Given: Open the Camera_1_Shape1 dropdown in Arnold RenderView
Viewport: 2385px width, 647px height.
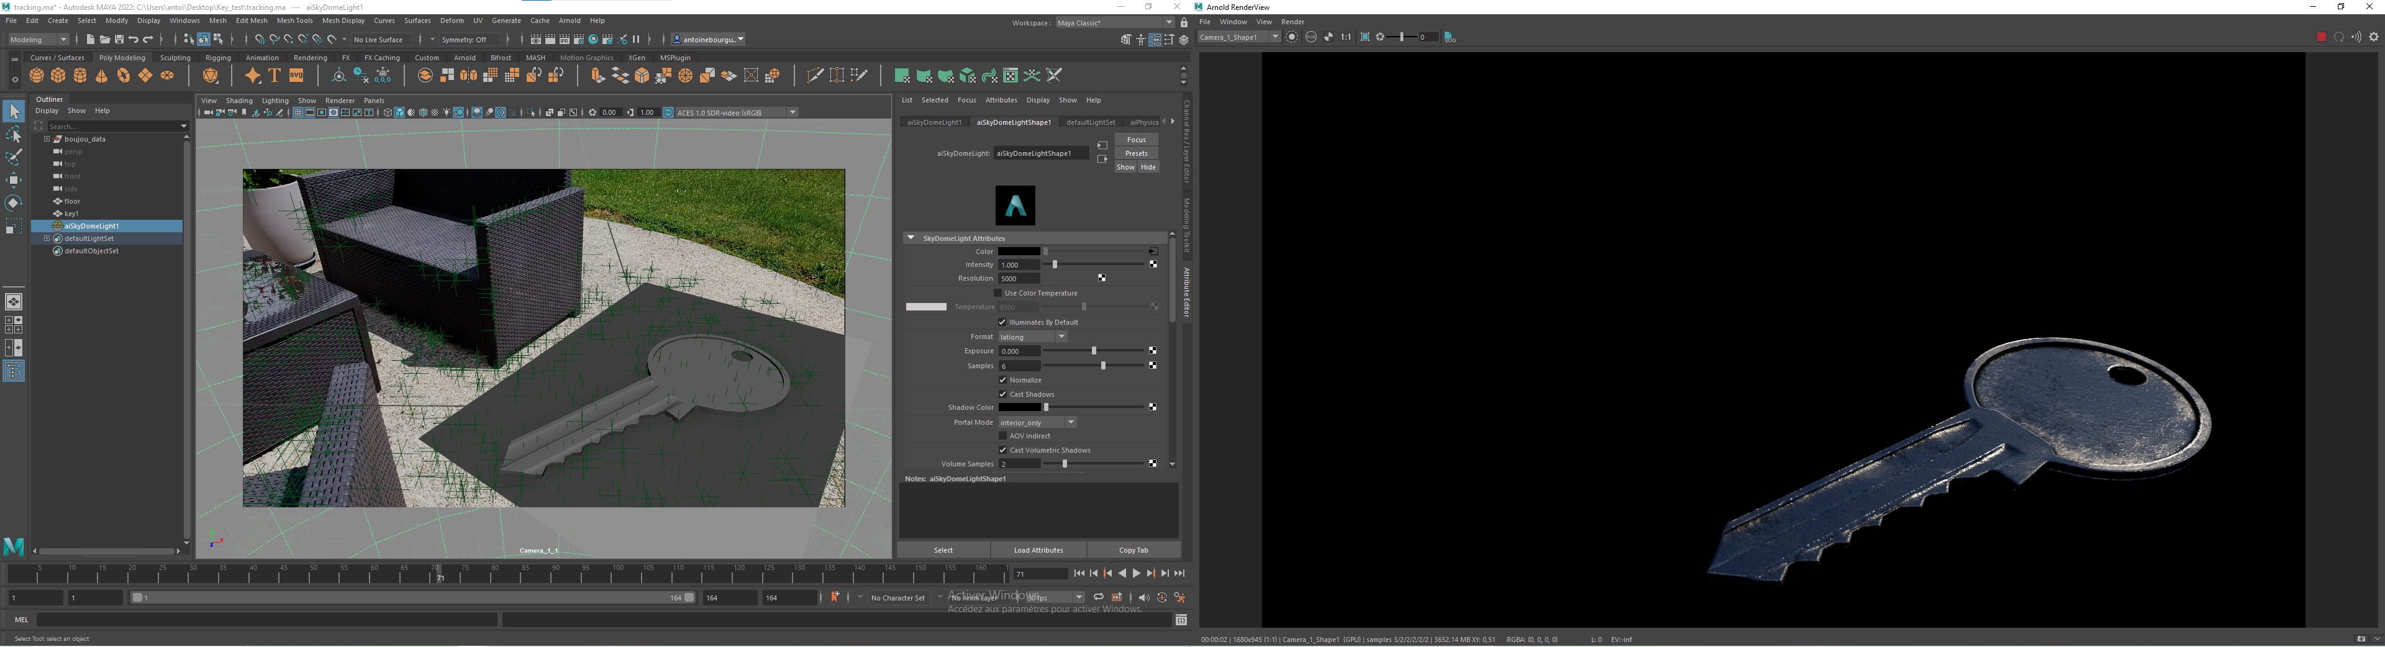Looking at the screenshot, I should tap(1239, 37).
